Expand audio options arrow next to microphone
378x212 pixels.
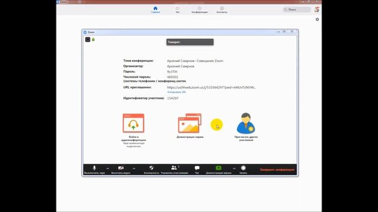tap(107, 169)
